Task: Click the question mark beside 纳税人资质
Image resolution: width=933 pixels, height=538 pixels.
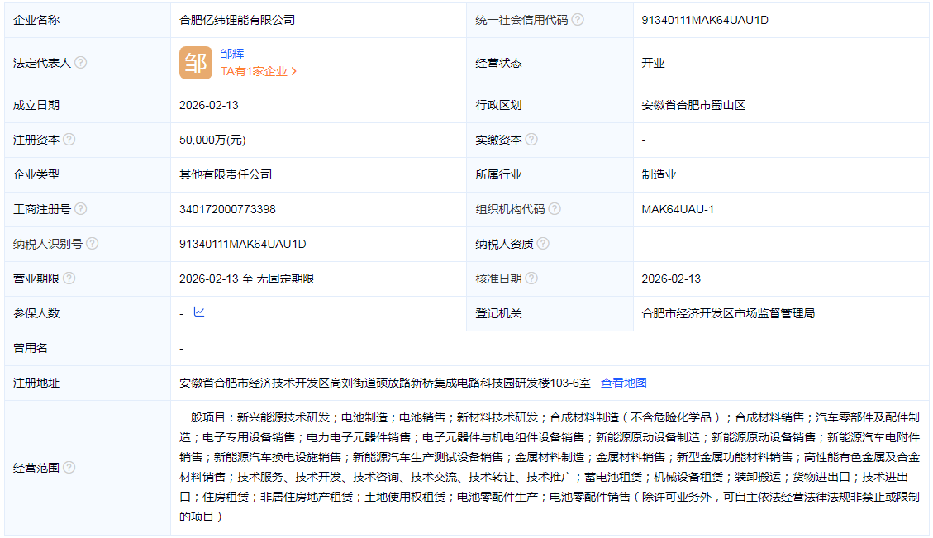Action: (x=545, y=243)
